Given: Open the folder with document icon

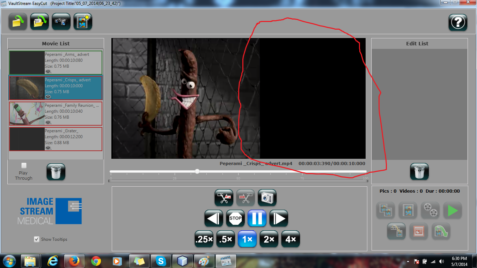Looking at the screenshot, I should coord(39,22).
